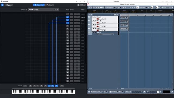Click the secondary time display 132.4.4.72
The height and width of the screenshot is (98, 174).
coord(151,92)
